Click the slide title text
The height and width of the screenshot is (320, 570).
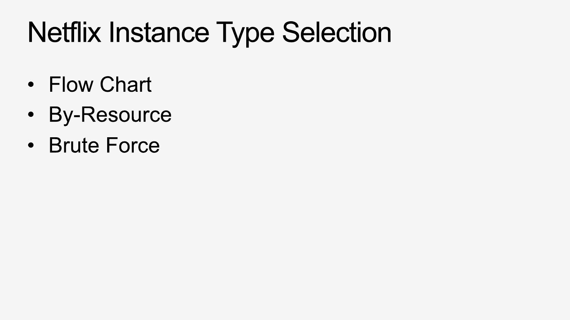click(x=209, y=32)
